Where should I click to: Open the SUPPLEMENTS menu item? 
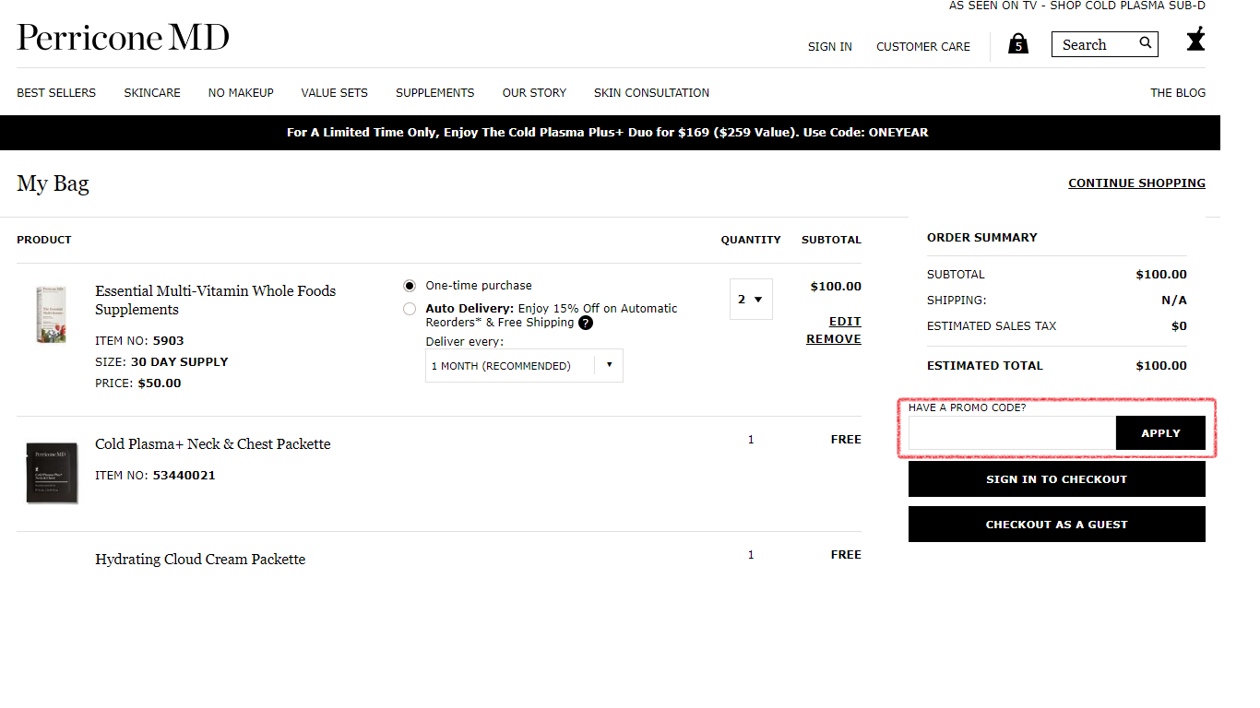434,92
